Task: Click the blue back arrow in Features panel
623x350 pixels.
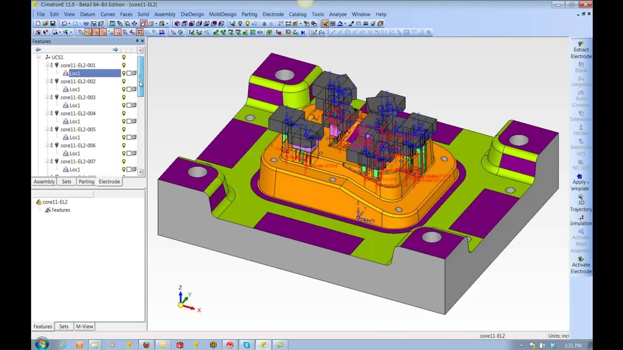Action: pyautogui.click(x=38, y=50)
